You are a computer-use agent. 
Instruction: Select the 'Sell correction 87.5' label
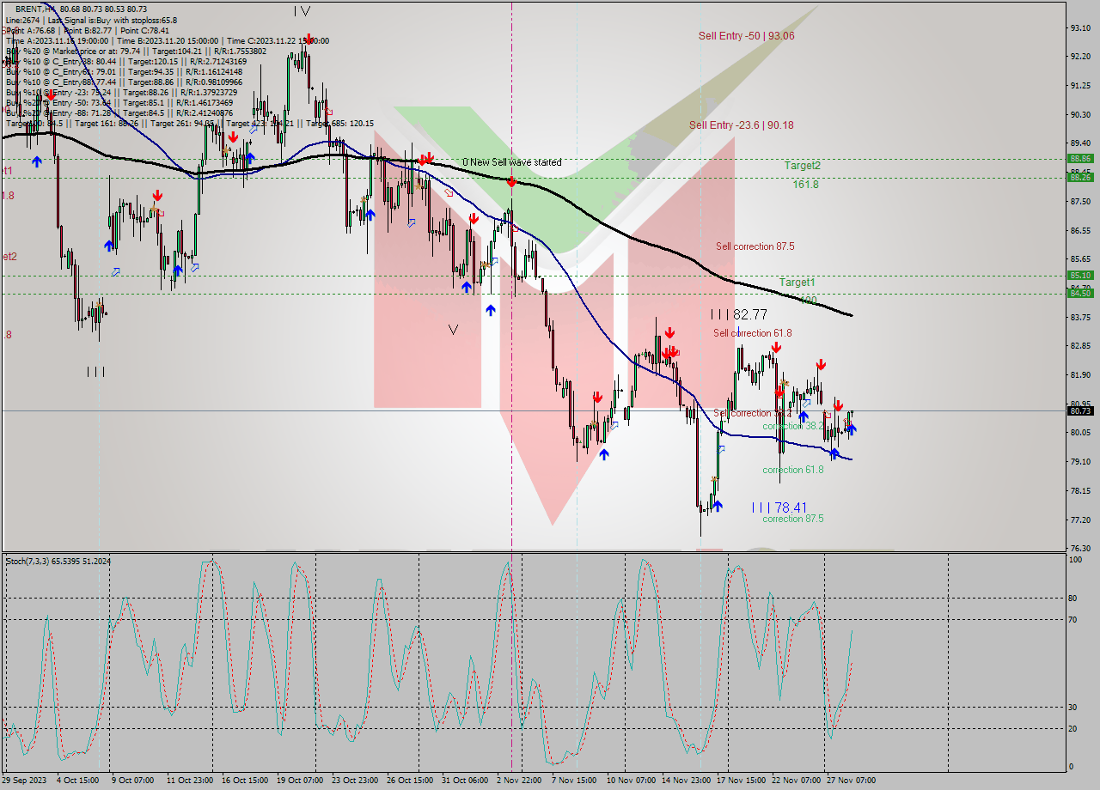pyautogui.click(x=755, y=246)
